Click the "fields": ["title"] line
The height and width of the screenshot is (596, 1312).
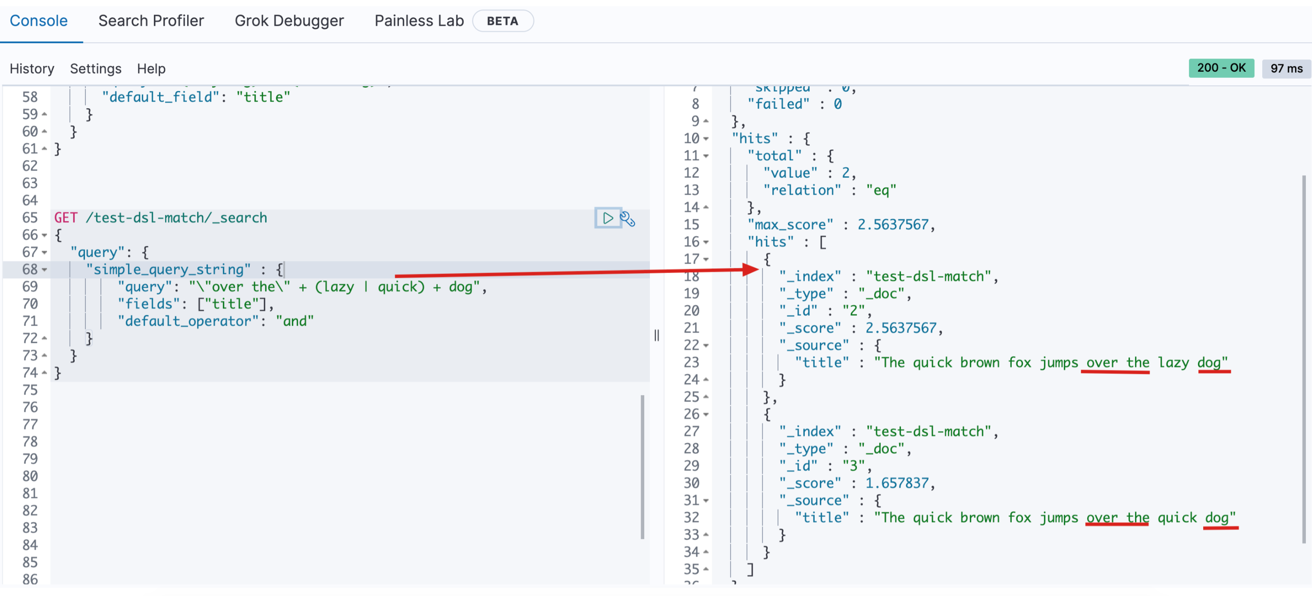pyautogui.click(x=196, y=304)
